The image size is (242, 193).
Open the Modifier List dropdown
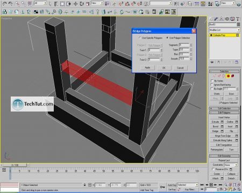(x=224, y=30)
